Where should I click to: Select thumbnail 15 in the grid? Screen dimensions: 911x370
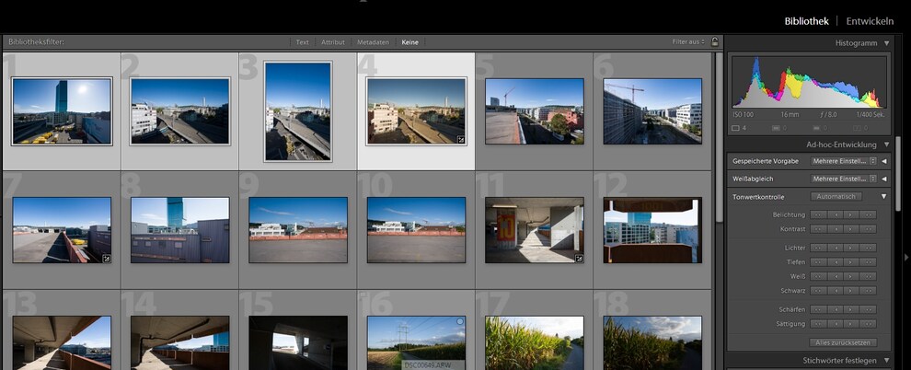(298, 342)
